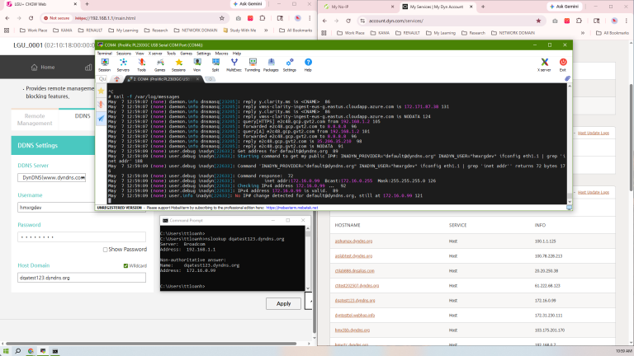The width and height of the screenshot is (634, 356).
Task: Launch the MultiExec toolbar icon
Action: 234,64
